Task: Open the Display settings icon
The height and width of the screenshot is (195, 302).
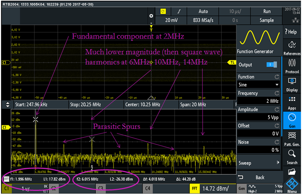Action: pos(292,83)
